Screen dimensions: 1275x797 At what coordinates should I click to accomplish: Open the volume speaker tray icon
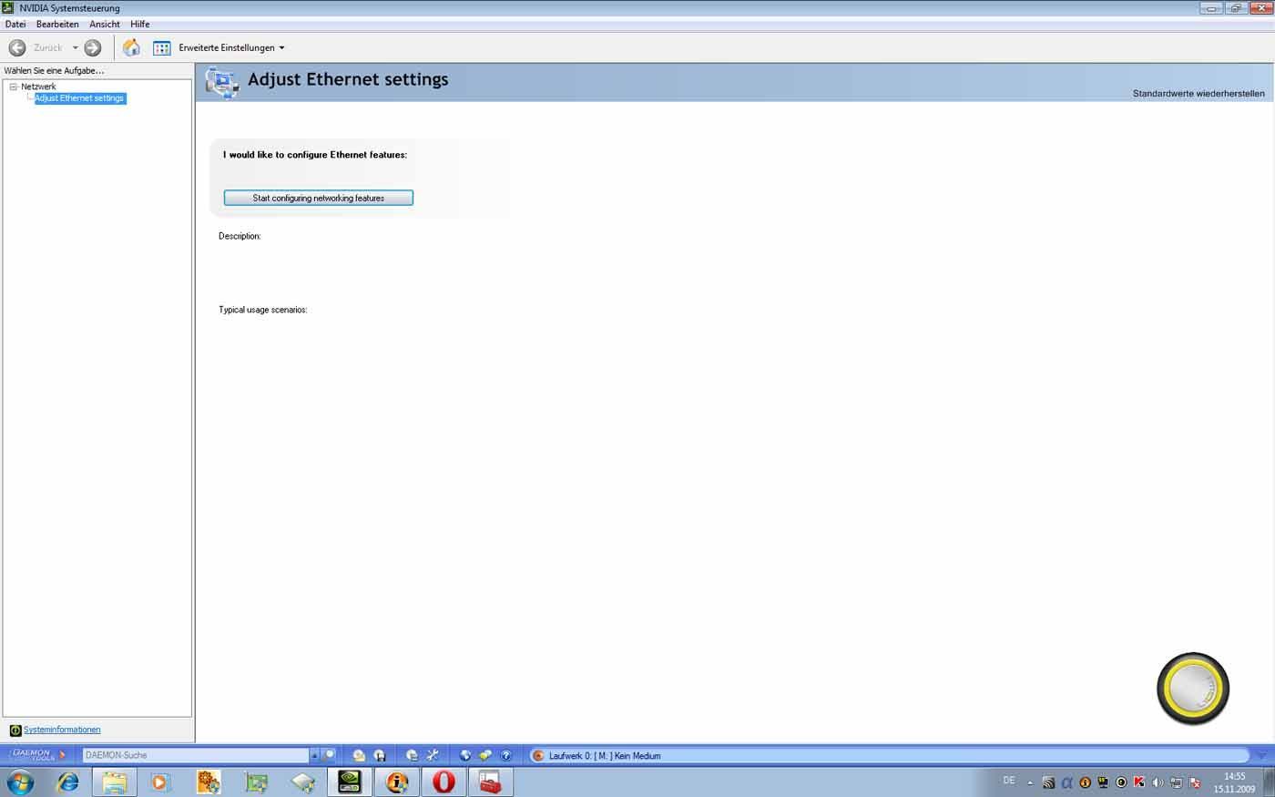click(1158, 782)
